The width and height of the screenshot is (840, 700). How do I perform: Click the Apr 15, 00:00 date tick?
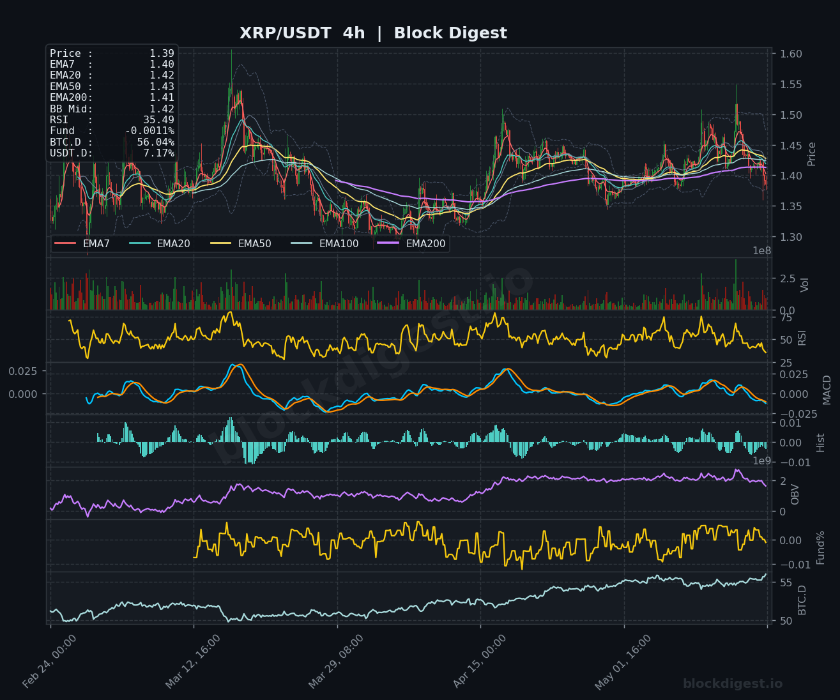480,661
